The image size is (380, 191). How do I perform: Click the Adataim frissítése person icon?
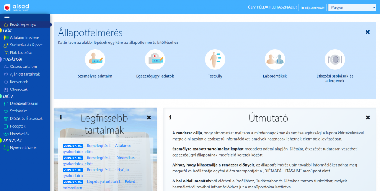[x=6, y=37]
